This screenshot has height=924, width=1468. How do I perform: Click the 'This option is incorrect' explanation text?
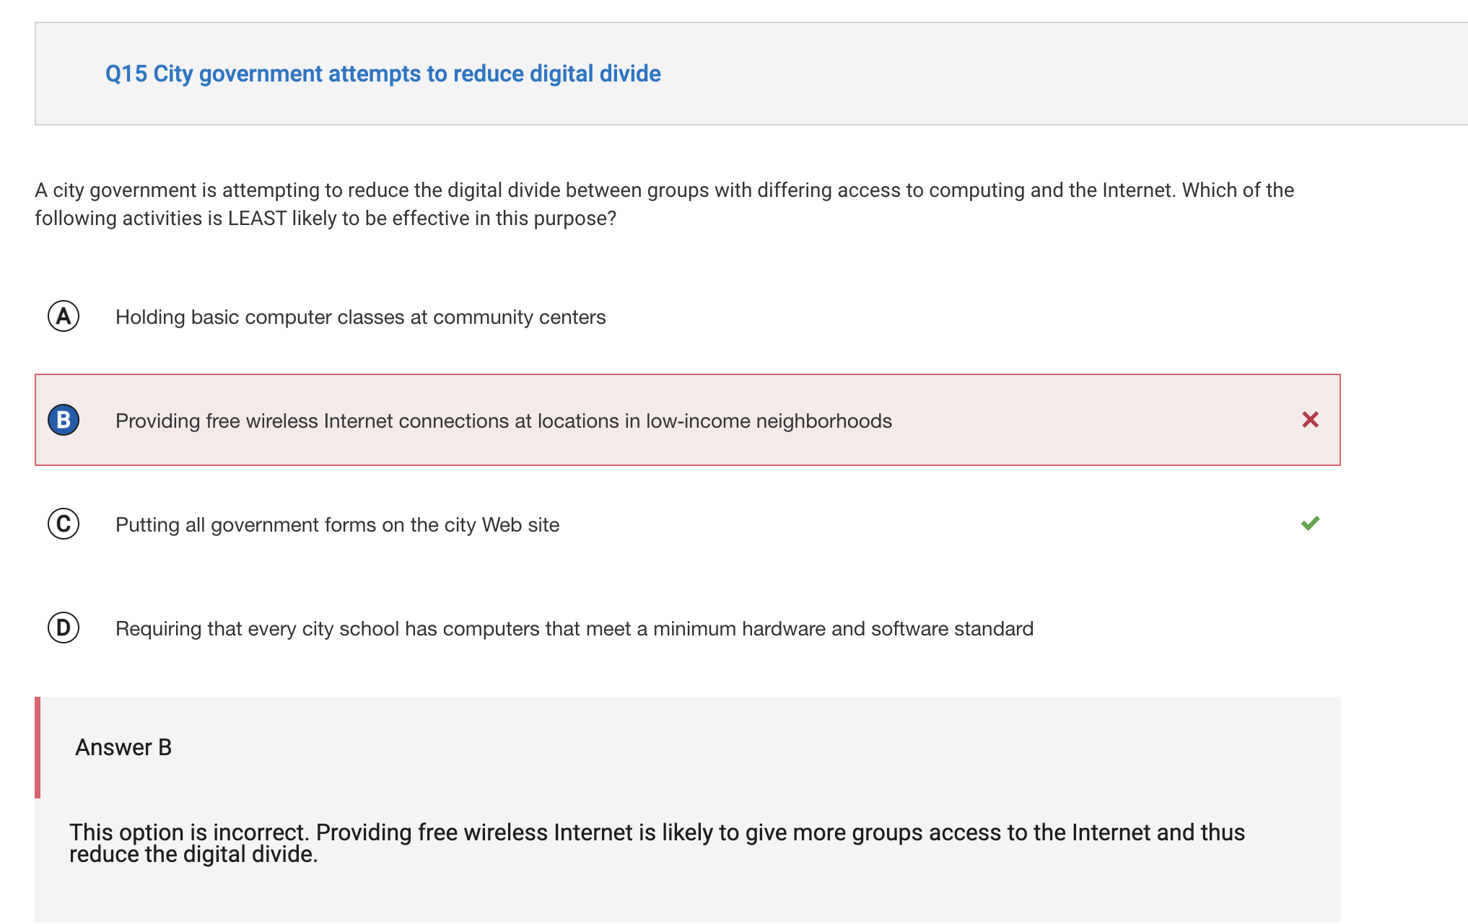pos(657,842)
